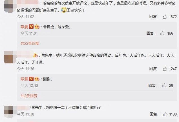
Task: Like the 11:02 comment with 1572 likes
Action: [165, 17]
